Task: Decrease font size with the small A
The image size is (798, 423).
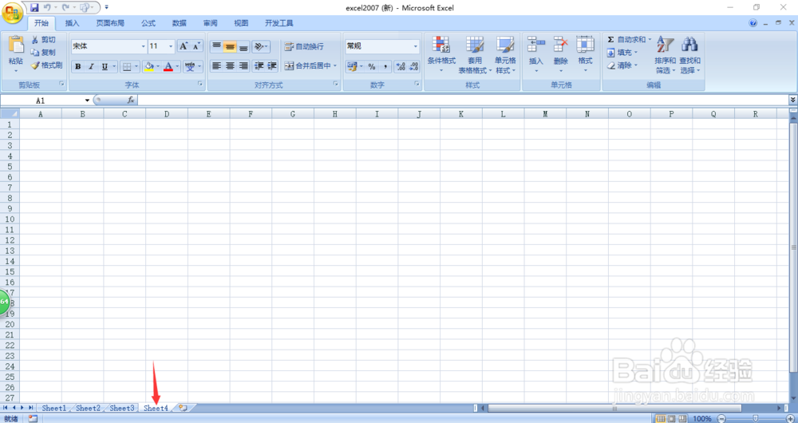Action: coord(196,46)
